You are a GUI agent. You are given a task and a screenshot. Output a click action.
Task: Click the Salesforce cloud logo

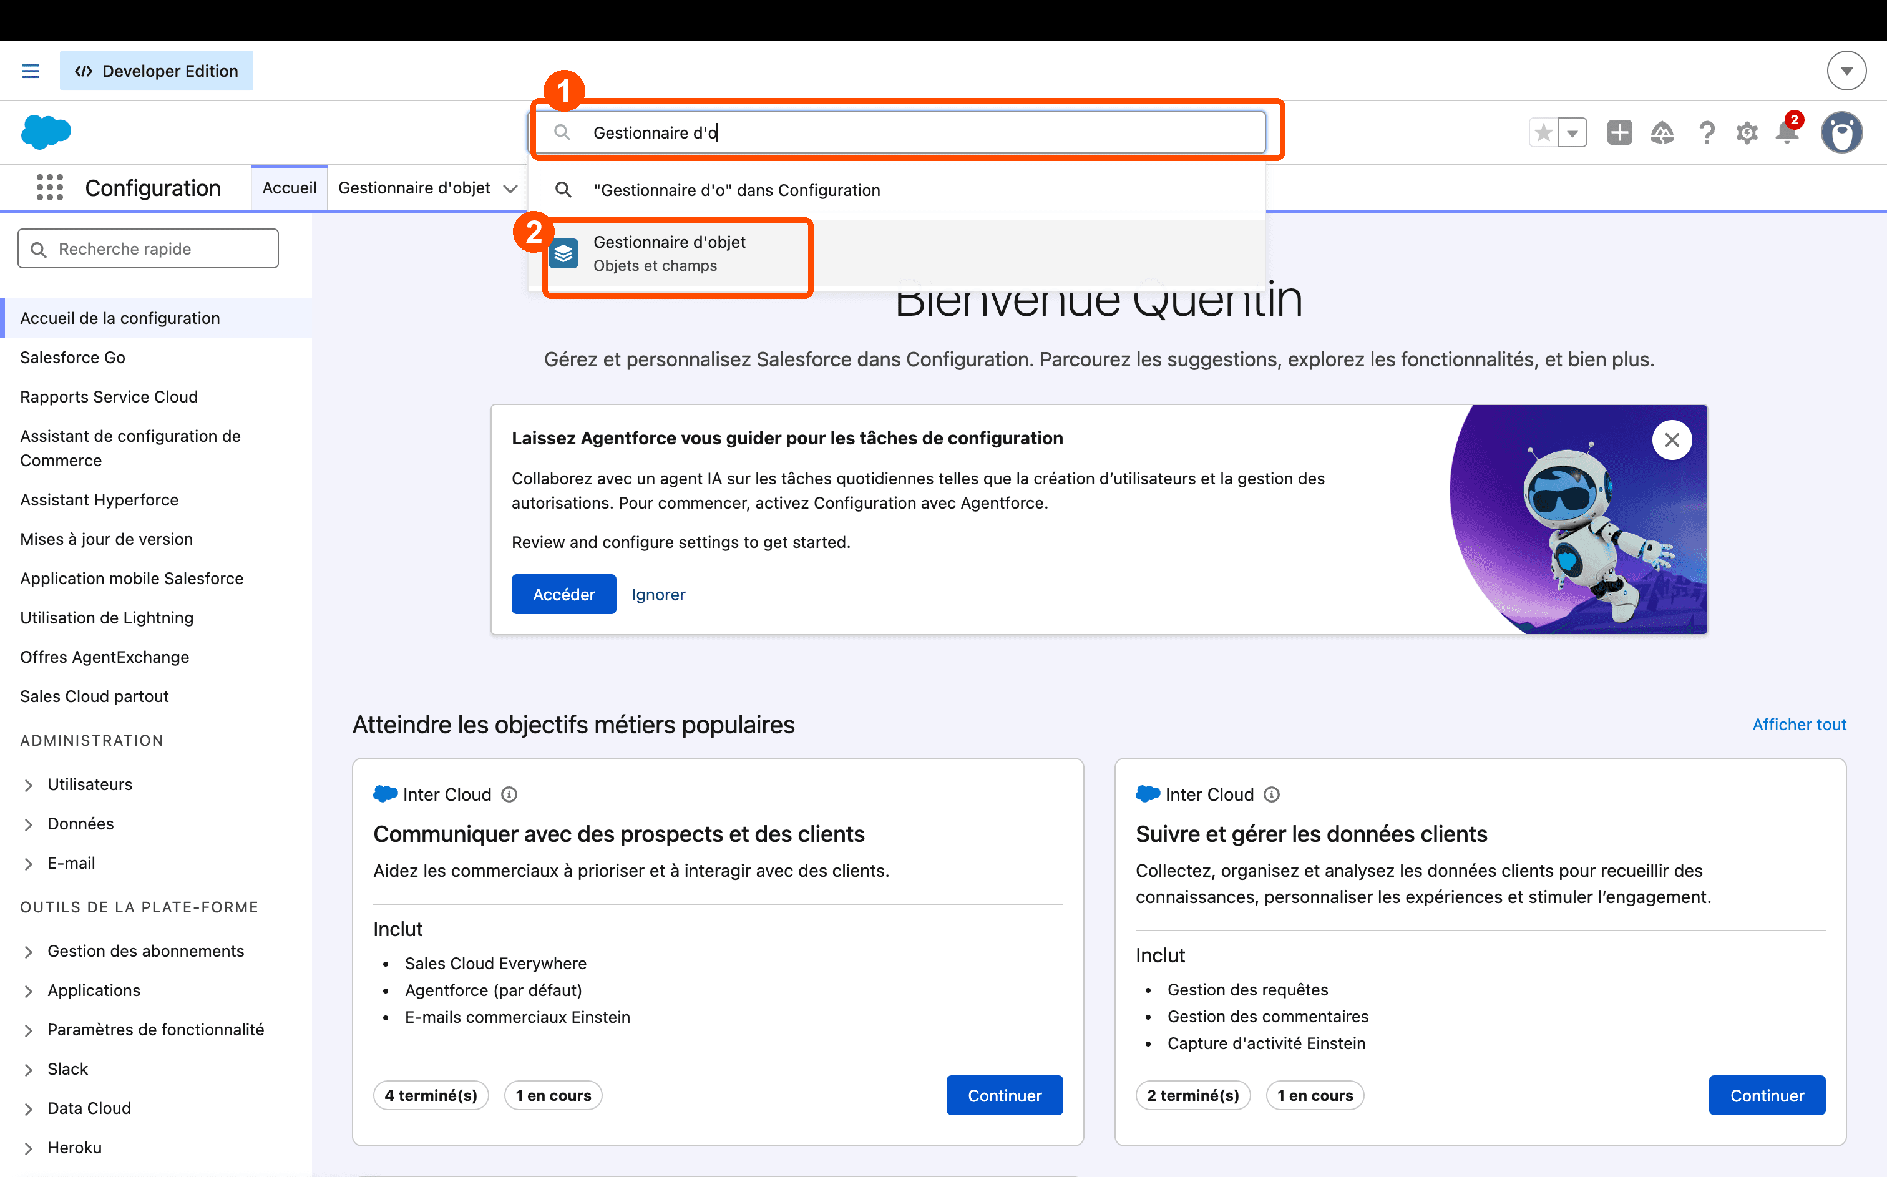[46, 132]
